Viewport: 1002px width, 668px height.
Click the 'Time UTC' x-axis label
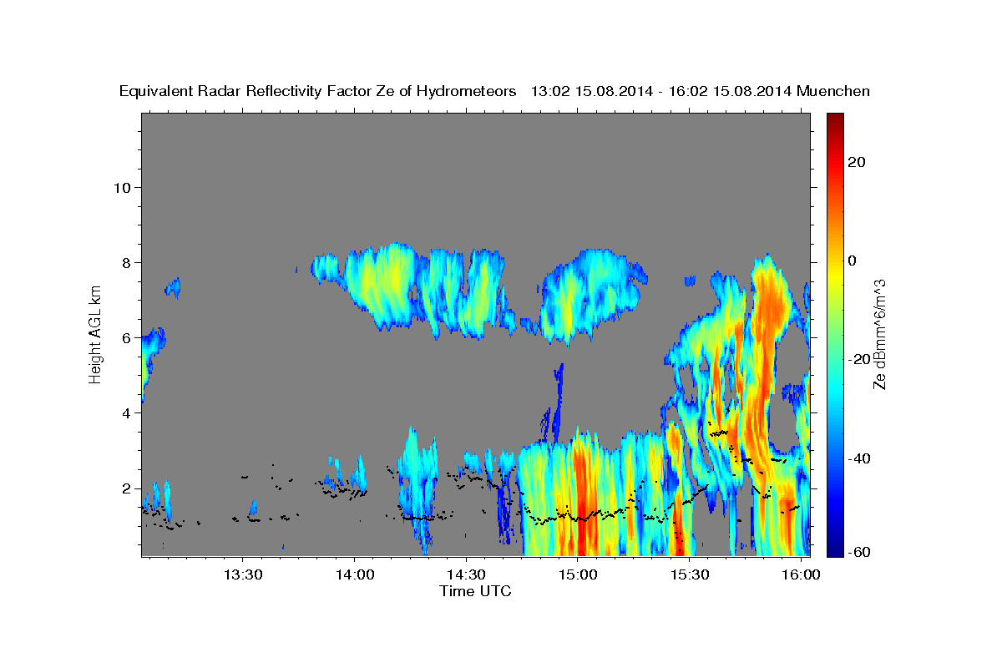(475, 591)
